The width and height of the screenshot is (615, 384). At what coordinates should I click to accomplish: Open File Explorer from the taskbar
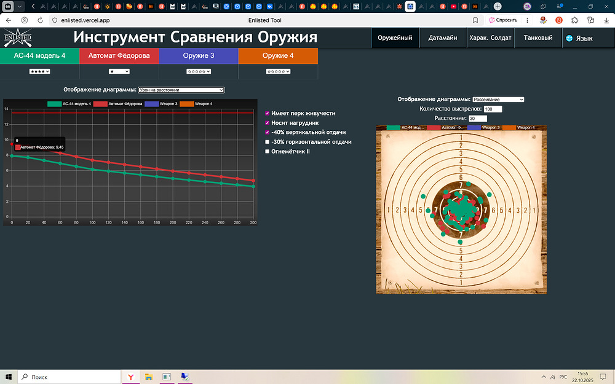(x=149, y=377)
